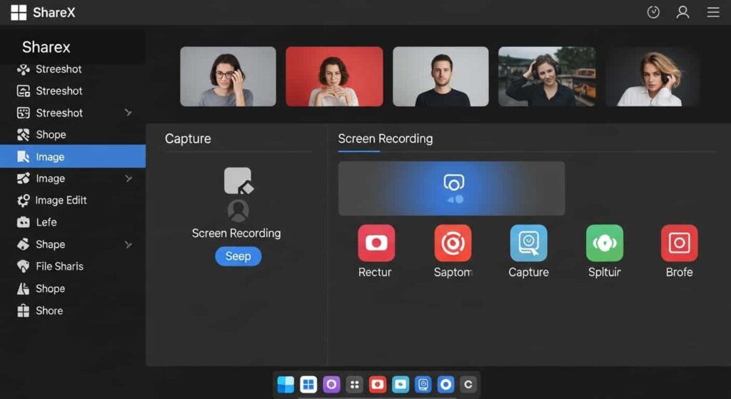This screenshot has width=731, height=399.
Task: Click the blue gradient recording banner
Action: pos(451,188)
